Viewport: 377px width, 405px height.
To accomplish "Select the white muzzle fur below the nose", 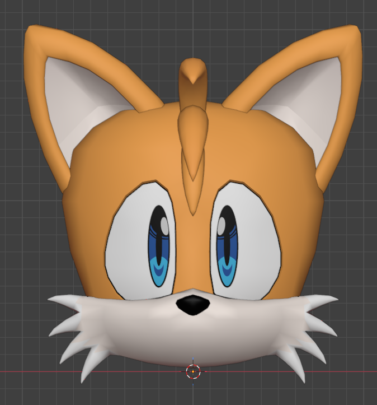I will coord(193,336).
